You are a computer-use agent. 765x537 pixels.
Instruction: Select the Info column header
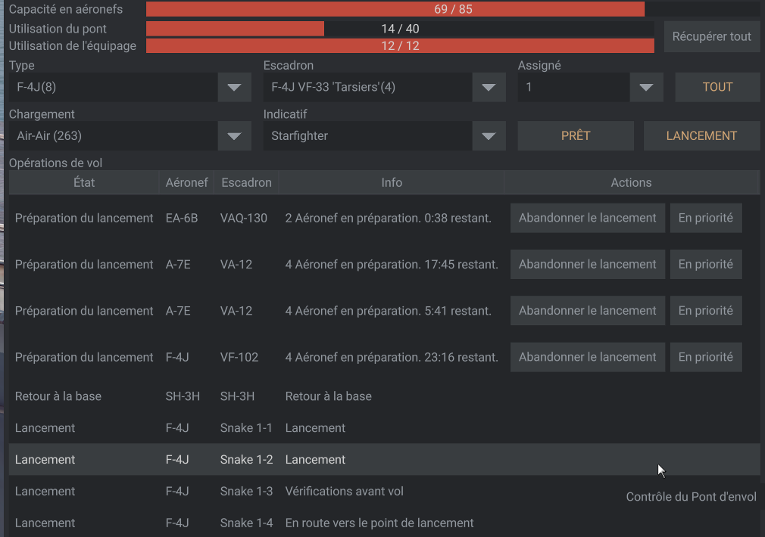coord(392,182)
